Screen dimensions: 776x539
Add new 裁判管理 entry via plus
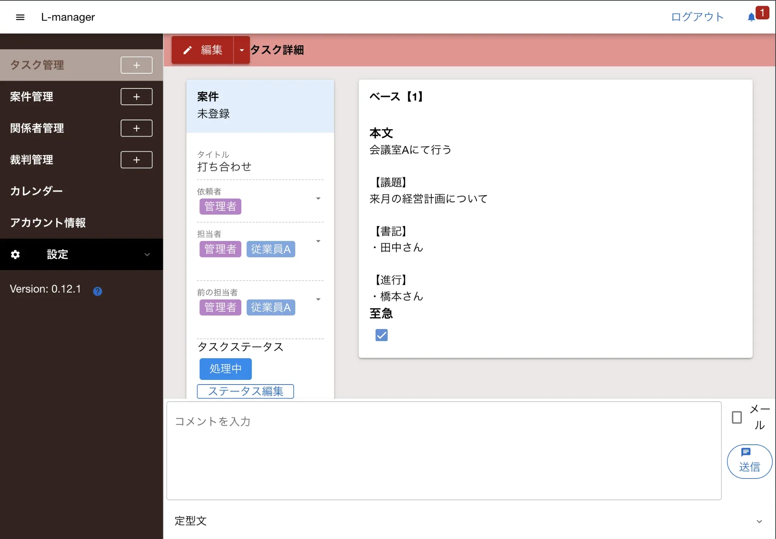click(136, 160)
